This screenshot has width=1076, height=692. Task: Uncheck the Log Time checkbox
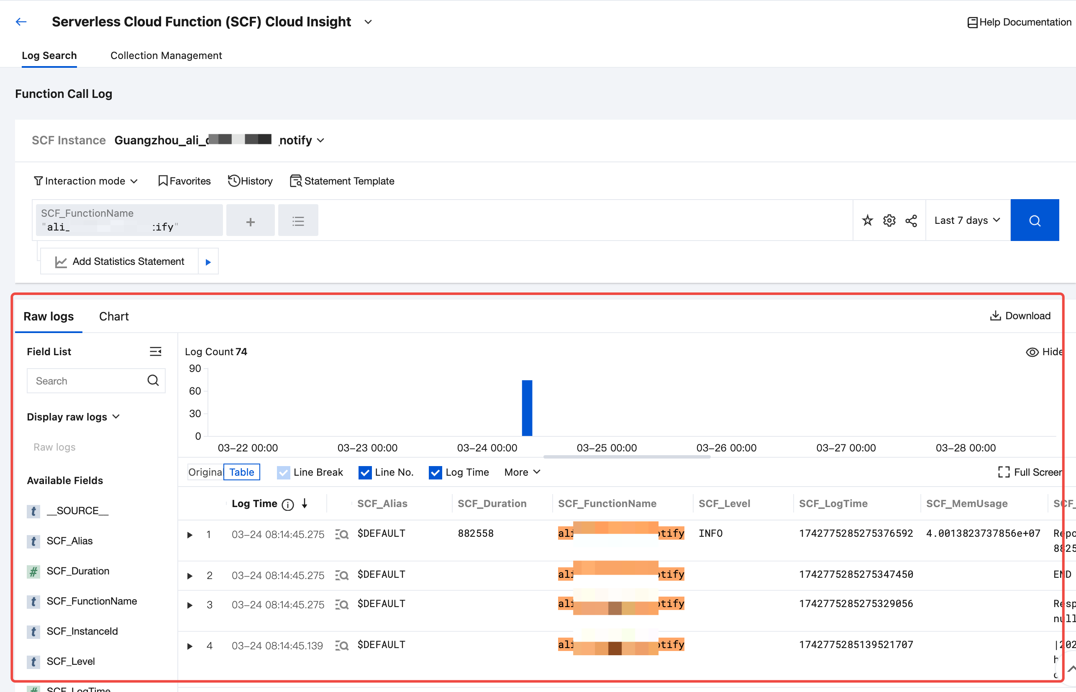(x=435, y=472)
